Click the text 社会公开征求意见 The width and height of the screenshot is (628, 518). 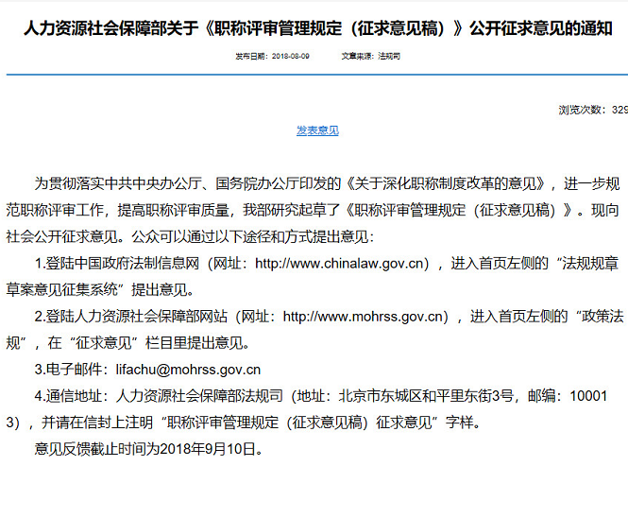coord(62,237)
